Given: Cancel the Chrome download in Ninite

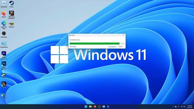Looking at the screenshot, I should 121,47.
